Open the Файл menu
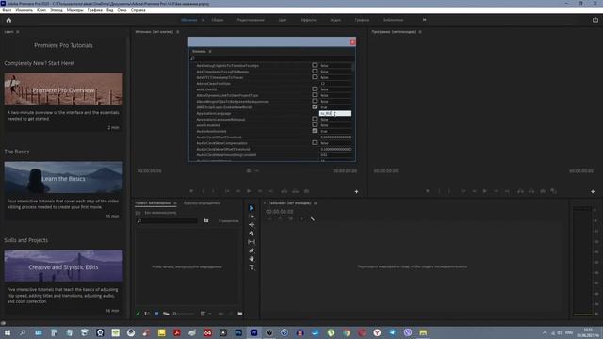The image size is (603, 339). pos(7,10)
